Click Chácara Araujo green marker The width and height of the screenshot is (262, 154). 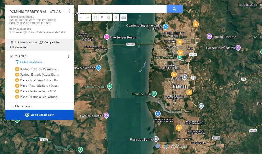[x=109, y=86]
